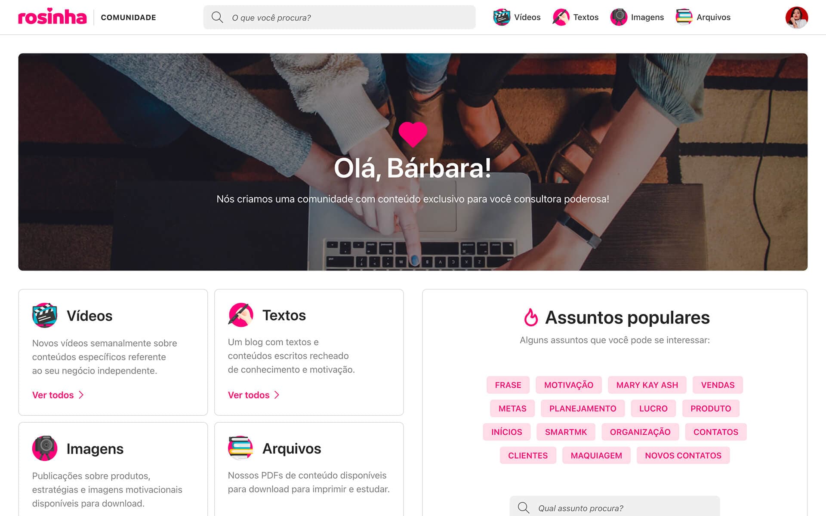
Task: Focus the 'O que você procura?' search field
Action: pos(339,17)
